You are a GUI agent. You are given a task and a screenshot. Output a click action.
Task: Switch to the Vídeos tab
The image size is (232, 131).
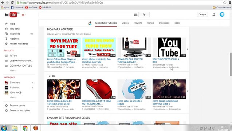[125, 23]
